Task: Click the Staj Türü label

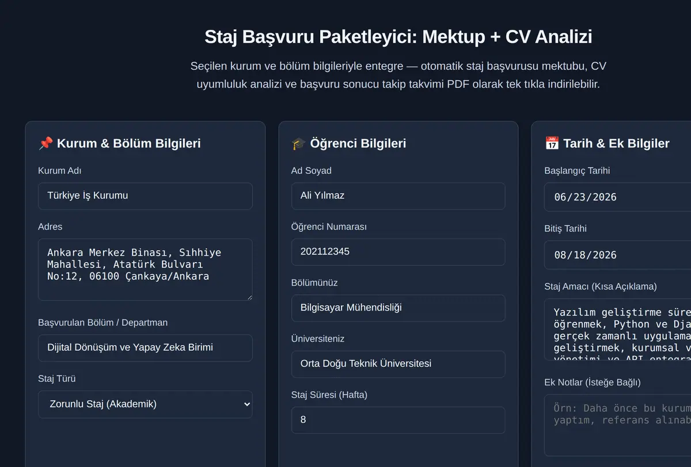Action: coord(57,378)
